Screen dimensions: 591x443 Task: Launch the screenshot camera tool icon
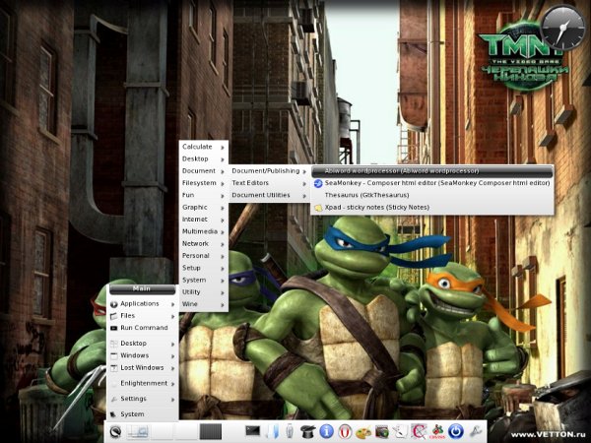click(382, 432)
